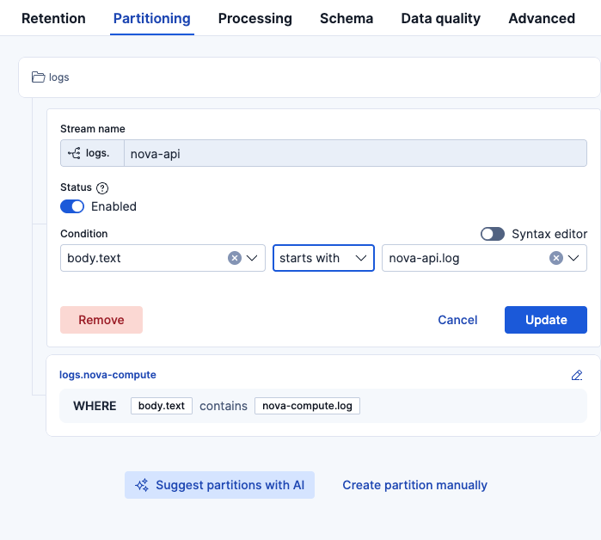This screenshot has width=601, height=540.
Task: Expand the body.text field dropdown
Action: tap(254, 258)
